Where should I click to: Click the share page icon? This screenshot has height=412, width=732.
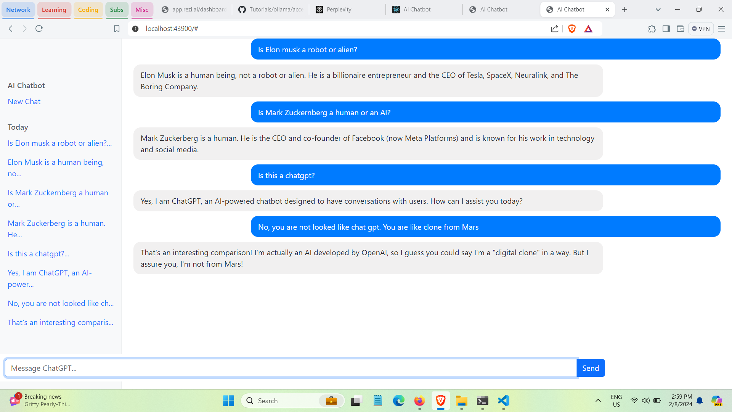pyautogui.click(x=555, y=29)
